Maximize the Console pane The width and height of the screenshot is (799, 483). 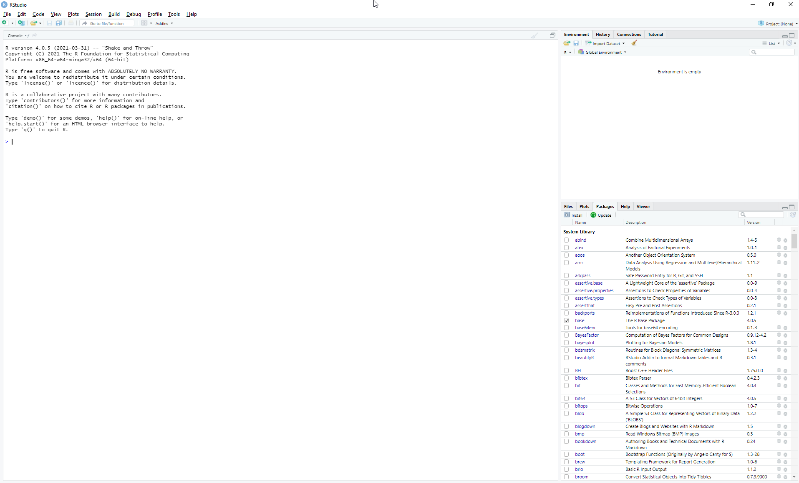tap(552, 35)
